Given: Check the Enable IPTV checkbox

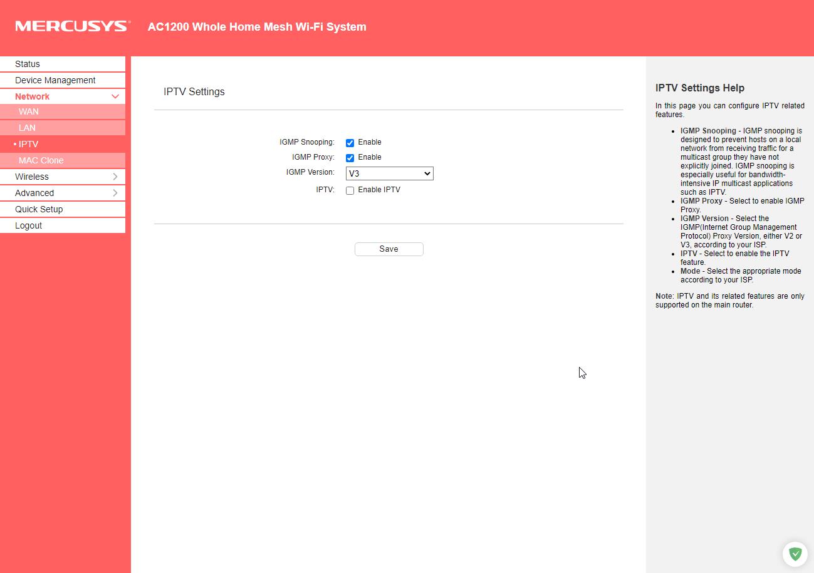Looking at the screenshot, I should 350,190.
